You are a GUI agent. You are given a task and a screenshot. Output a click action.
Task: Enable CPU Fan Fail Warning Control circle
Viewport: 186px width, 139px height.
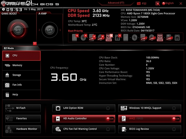(108, 129)
